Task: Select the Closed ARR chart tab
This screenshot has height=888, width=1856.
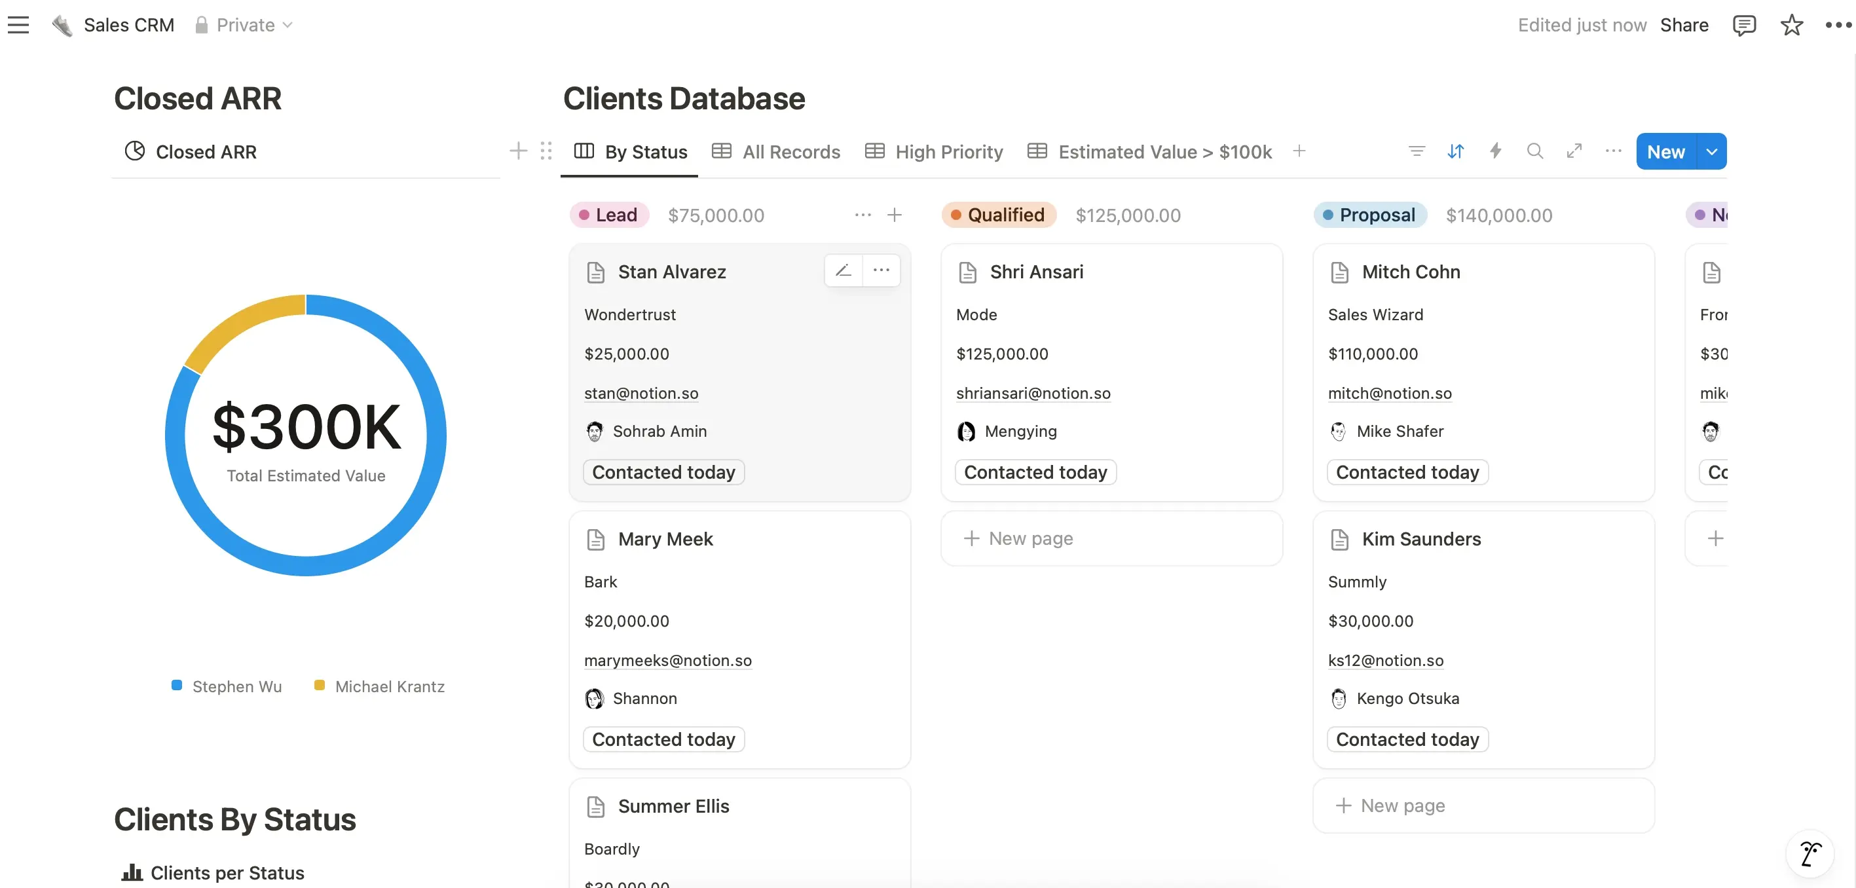Action: click(x=191, y=151)
